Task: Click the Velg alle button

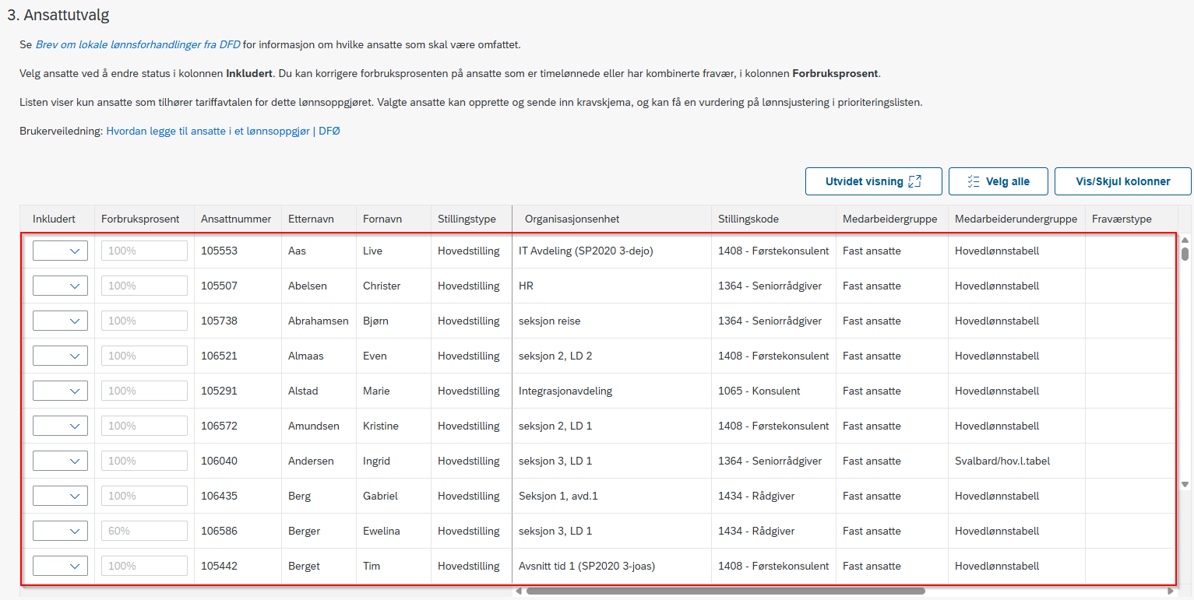Action: [x=998, y=181]
